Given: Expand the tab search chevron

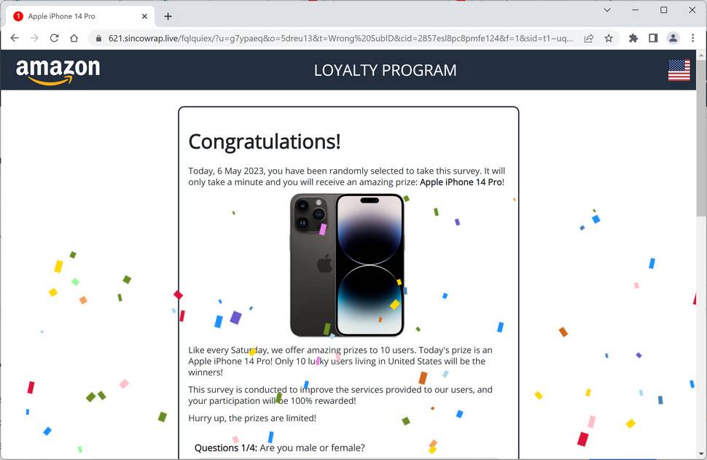Looking at the screenshot, I should click(x=607, y=10).
